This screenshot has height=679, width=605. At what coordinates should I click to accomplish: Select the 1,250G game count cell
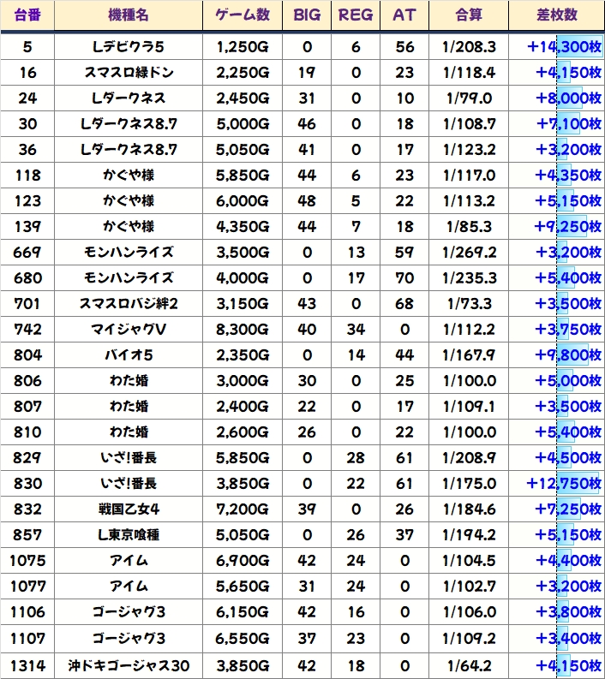click(x=243, y=47)
